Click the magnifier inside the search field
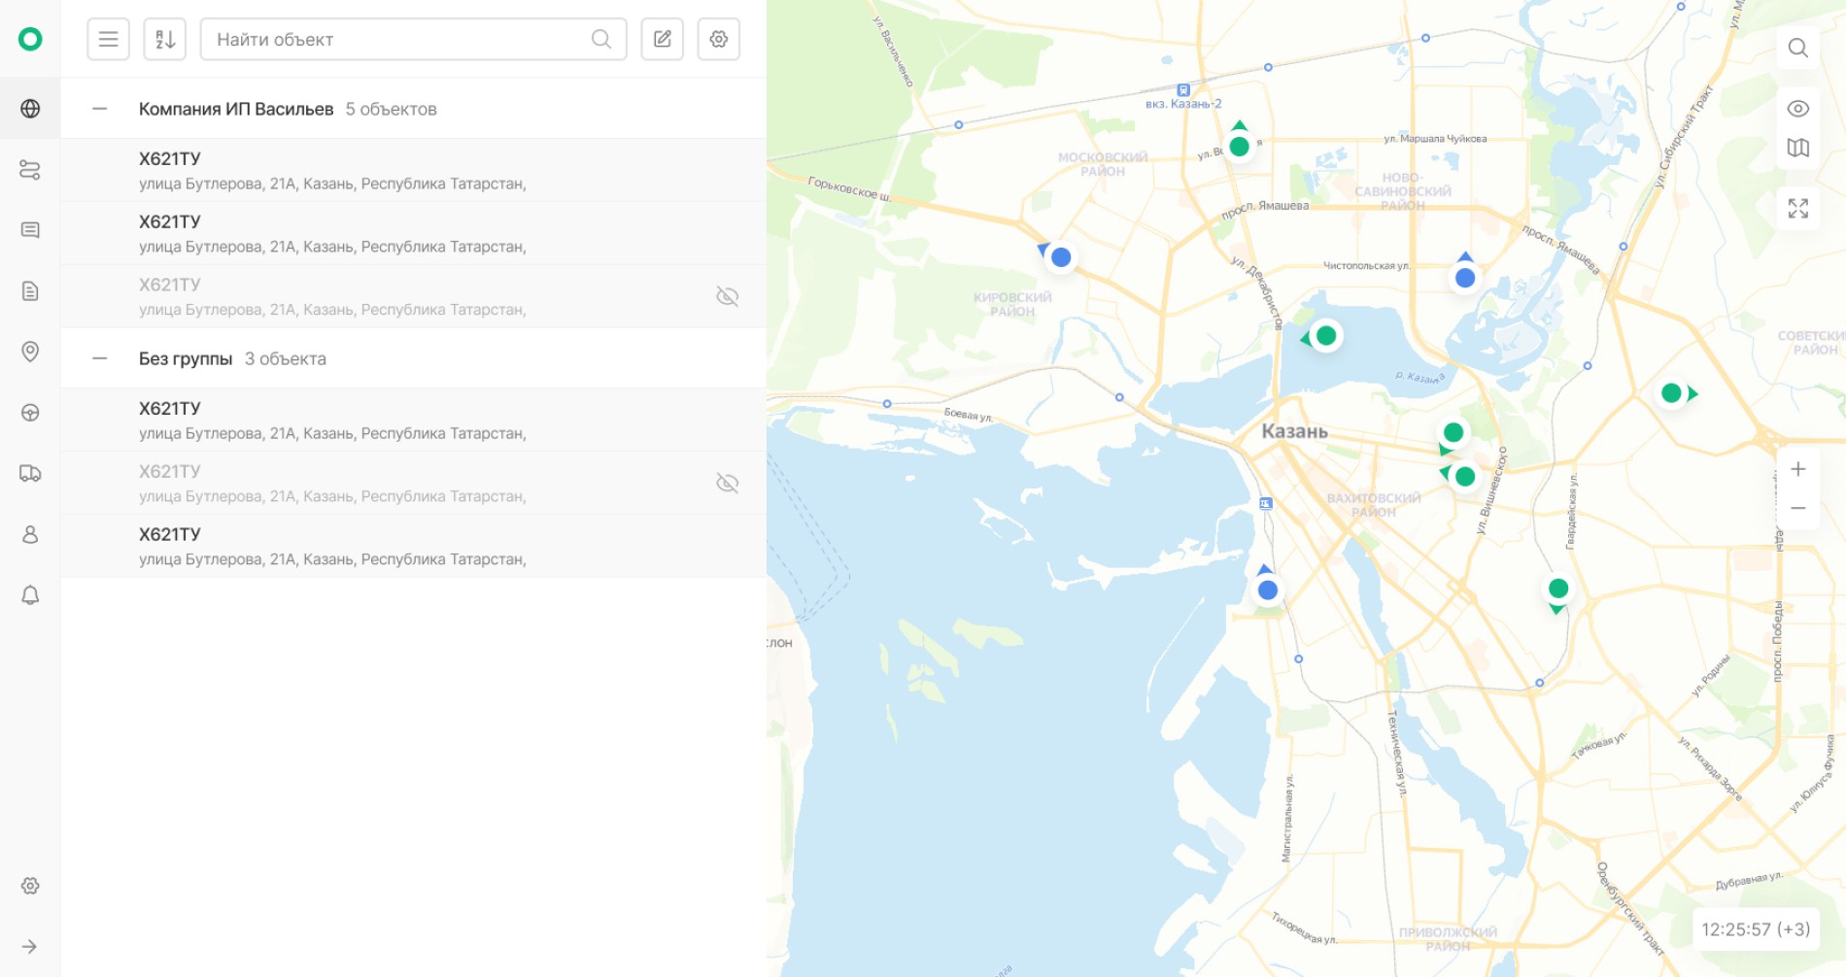The height and width of the screenshot is (977, 1846). (x=601, y=39)
